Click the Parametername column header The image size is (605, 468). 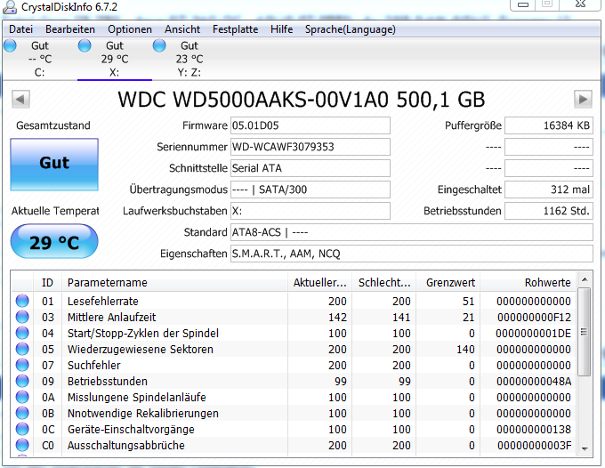click(x=174, y=282)
